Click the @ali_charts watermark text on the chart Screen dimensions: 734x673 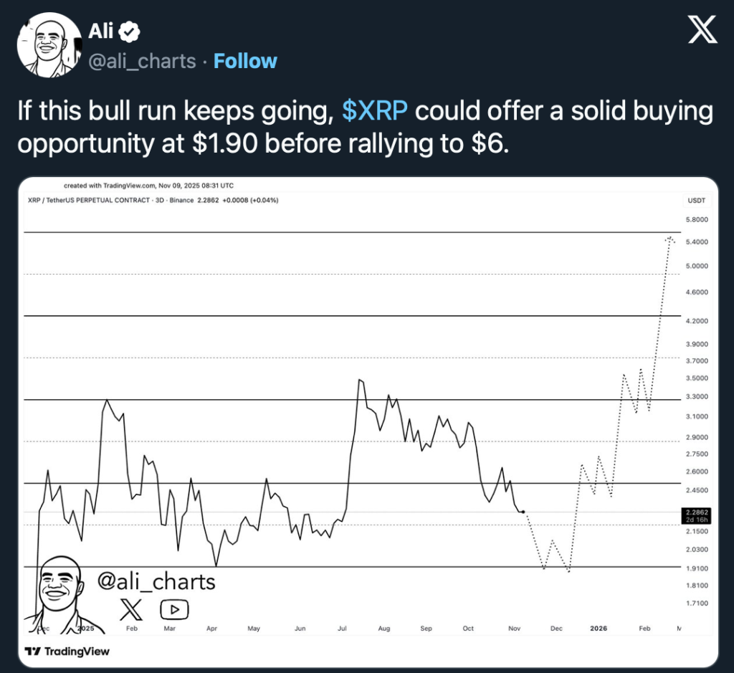[x=156, y=581]
